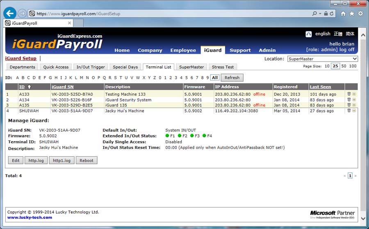Go back with the browser back arrow

(10, 13)
